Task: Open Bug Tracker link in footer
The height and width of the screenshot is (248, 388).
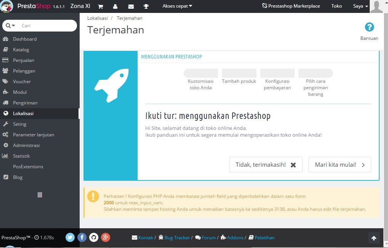Action: tap(174, 238)
